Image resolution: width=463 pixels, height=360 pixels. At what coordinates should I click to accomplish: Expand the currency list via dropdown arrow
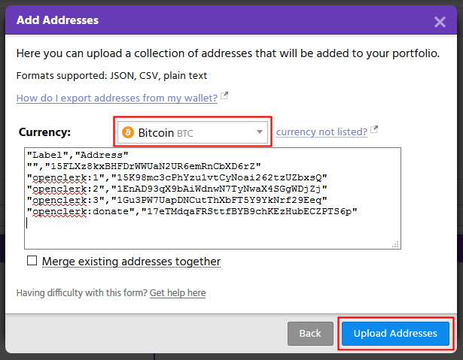(260, 132)
